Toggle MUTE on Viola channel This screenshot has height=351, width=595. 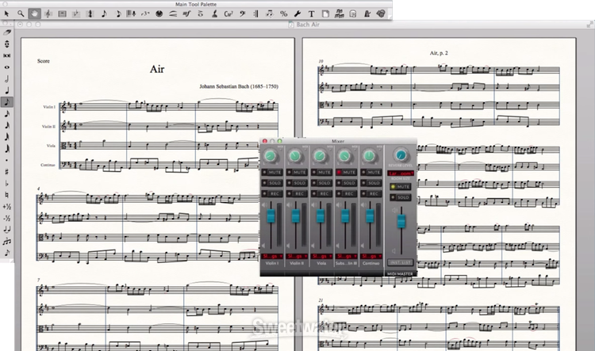tap(321, 172)
